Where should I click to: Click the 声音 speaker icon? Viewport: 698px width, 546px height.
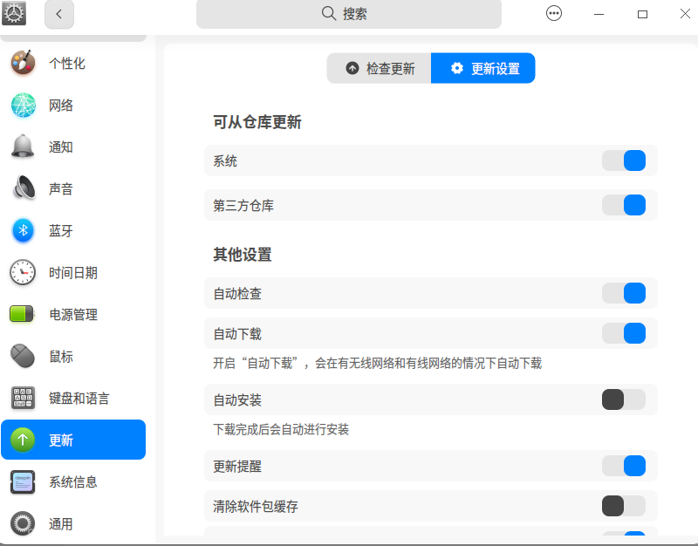(24, 188)
